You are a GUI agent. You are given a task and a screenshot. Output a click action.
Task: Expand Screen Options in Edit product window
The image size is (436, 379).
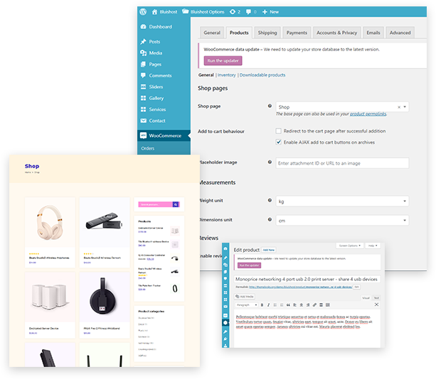tap(350, 246)
